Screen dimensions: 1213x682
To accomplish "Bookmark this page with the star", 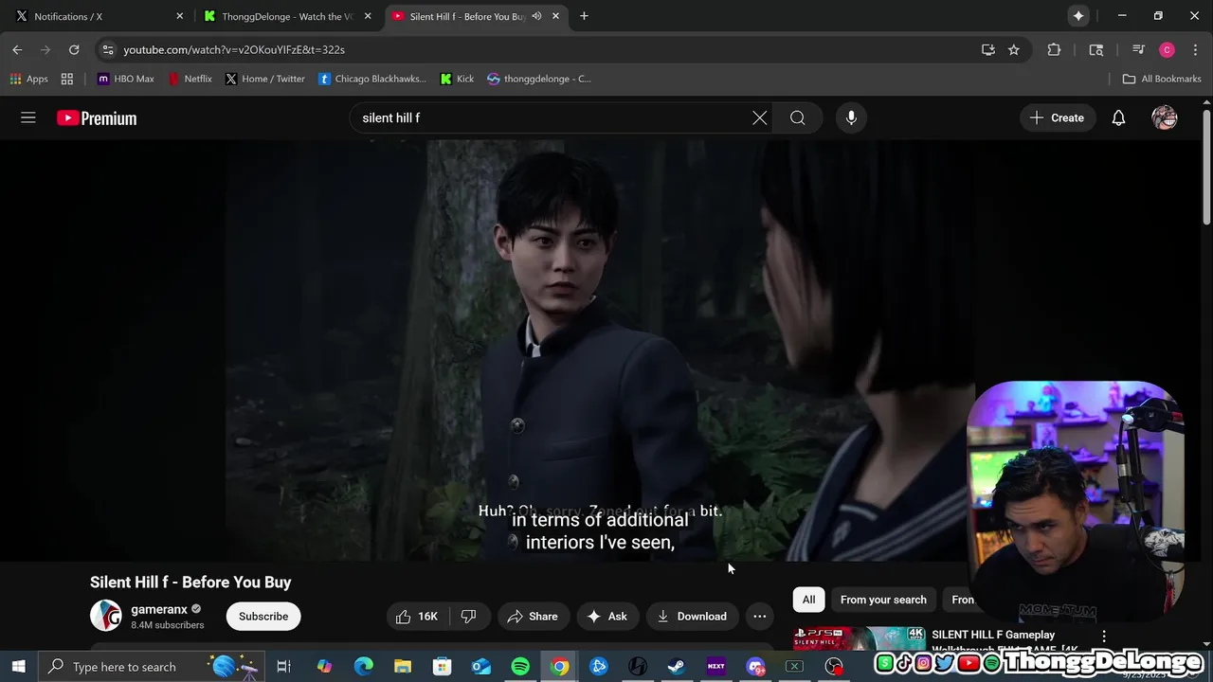I will tap(1014, 49).
